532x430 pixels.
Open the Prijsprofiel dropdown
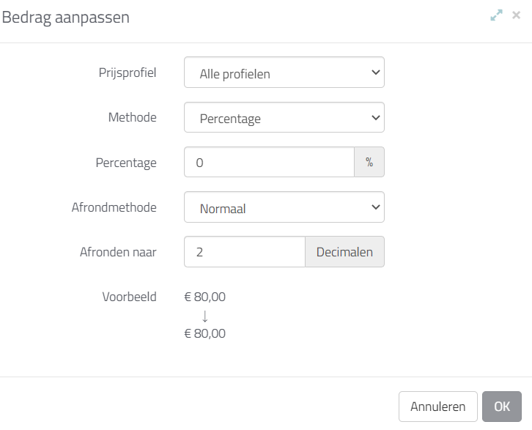click(284, 73)
